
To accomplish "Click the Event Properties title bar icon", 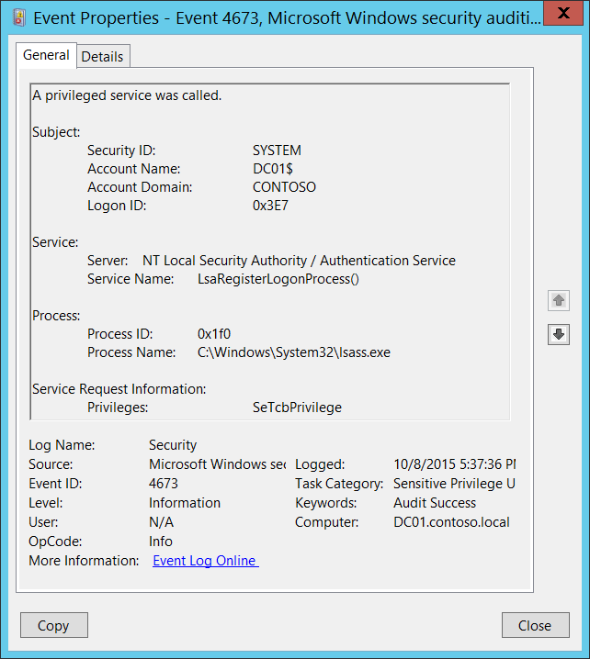I will [x=19, y=16].
